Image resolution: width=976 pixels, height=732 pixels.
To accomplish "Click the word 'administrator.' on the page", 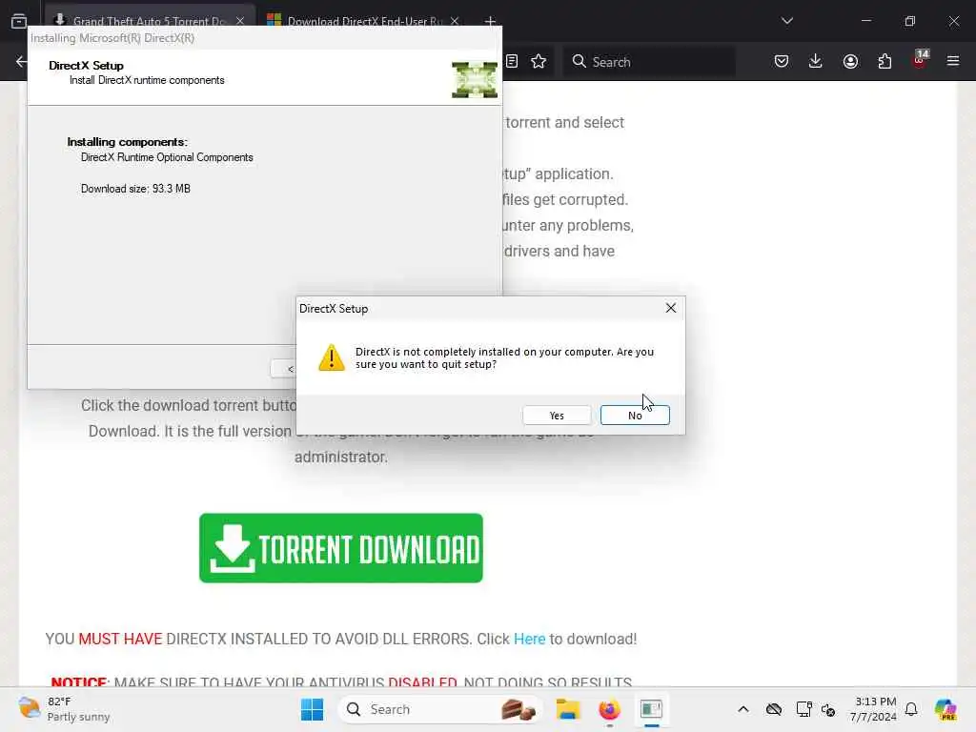I will [341, 457].
